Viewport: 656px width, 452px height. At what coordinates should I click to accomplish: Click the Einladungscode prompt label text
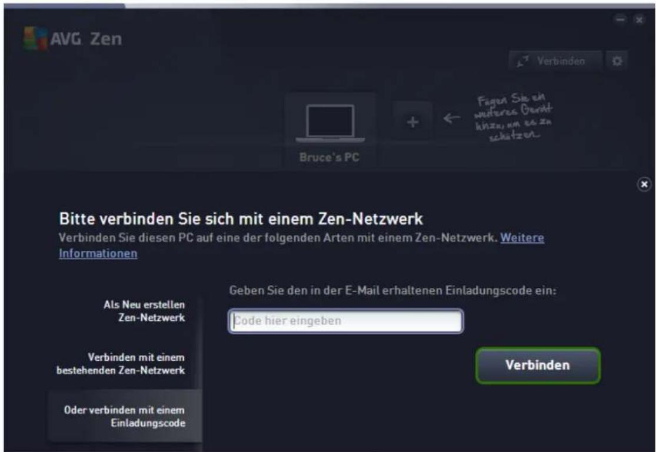[x=393, y=291]
